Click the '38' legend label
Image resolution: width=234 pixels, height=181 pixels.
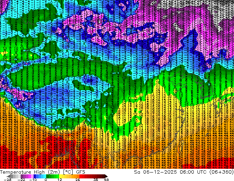[96, 180]
